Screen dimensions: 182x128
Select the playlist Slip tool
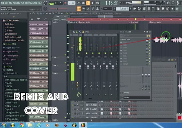pos(50,13)
